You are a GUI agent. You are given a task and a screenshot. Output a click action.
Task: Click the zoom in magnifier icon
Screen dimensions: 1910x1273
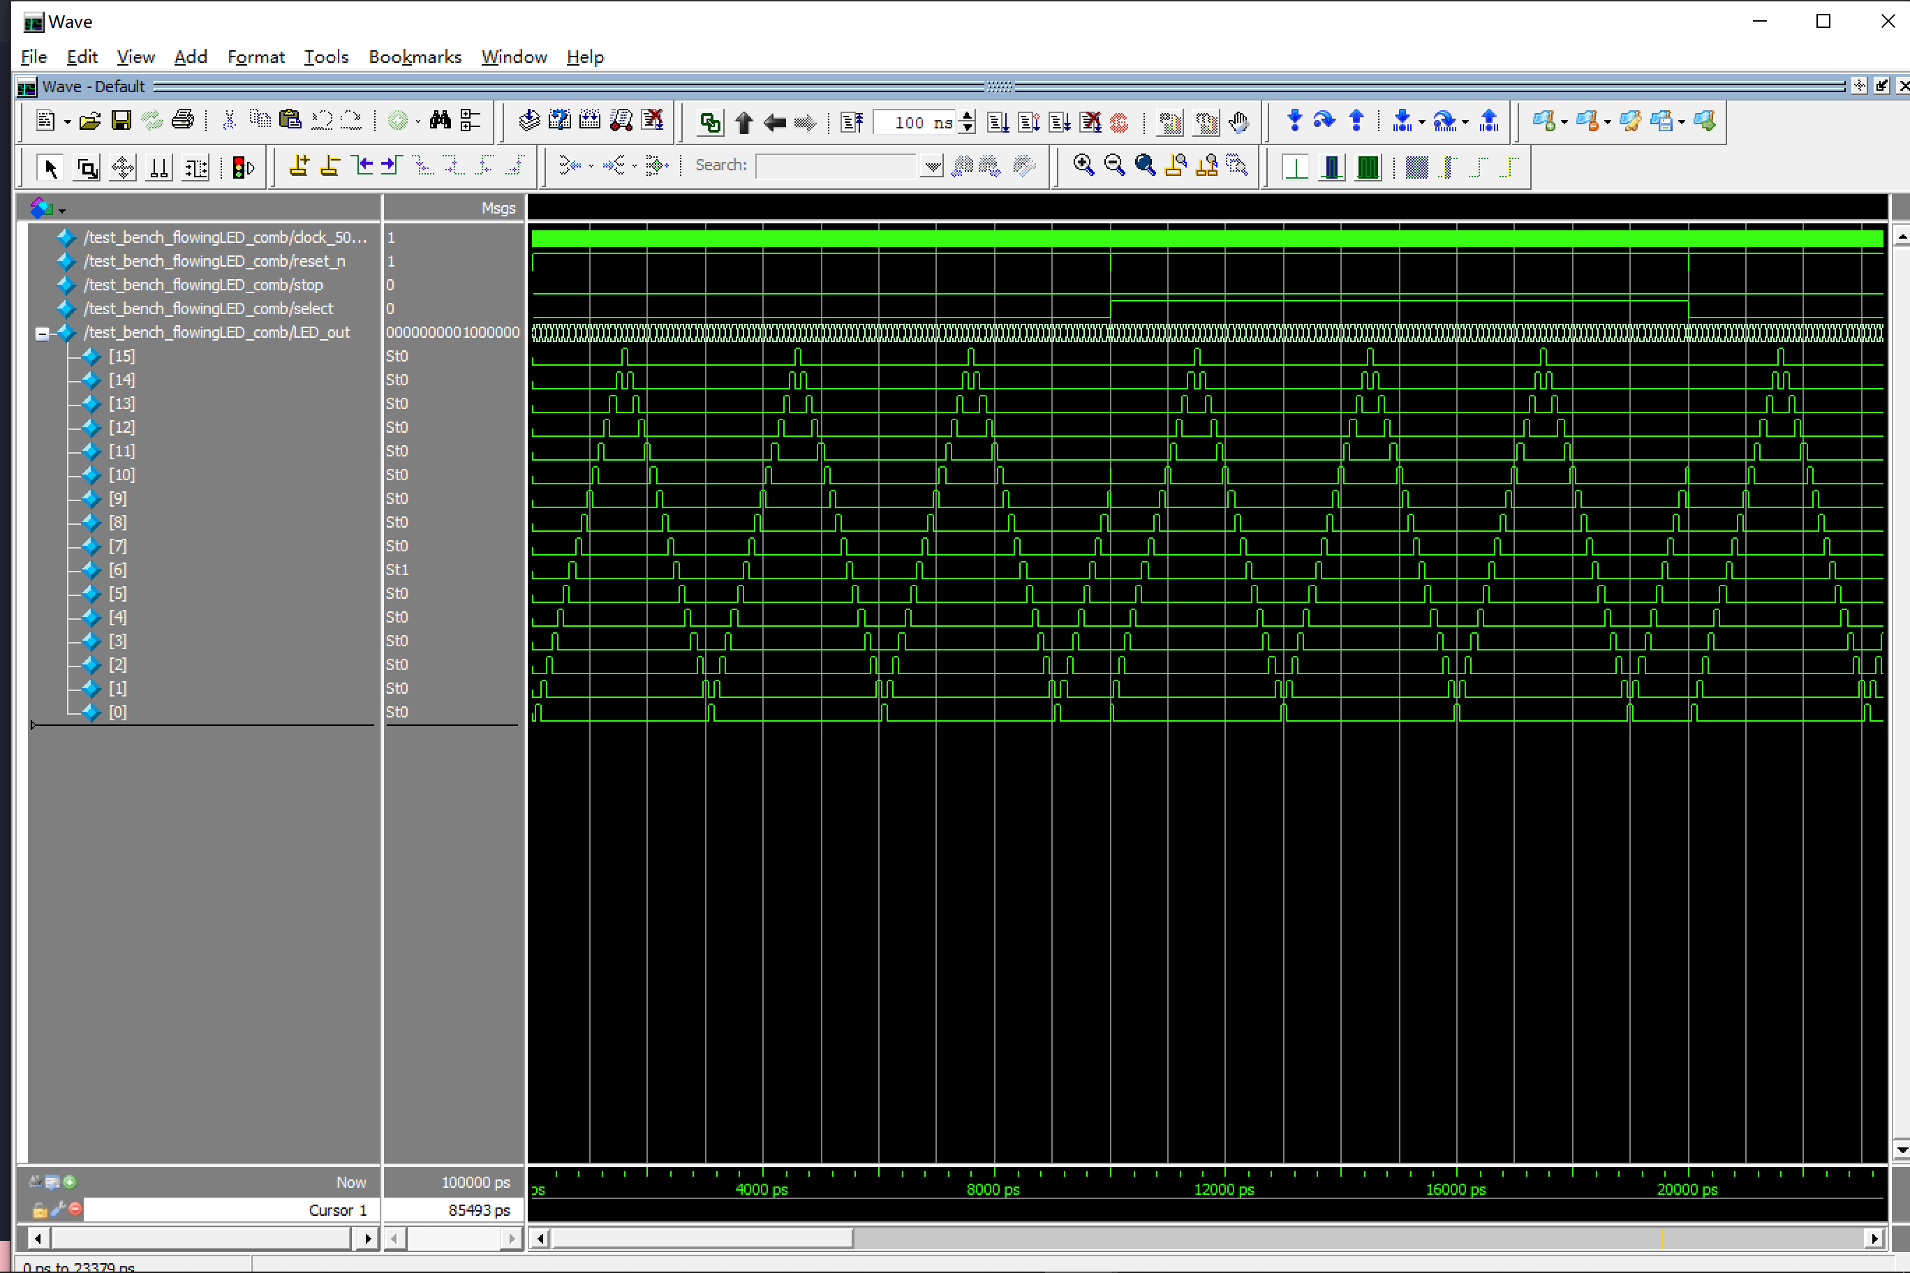[1083, 166]
